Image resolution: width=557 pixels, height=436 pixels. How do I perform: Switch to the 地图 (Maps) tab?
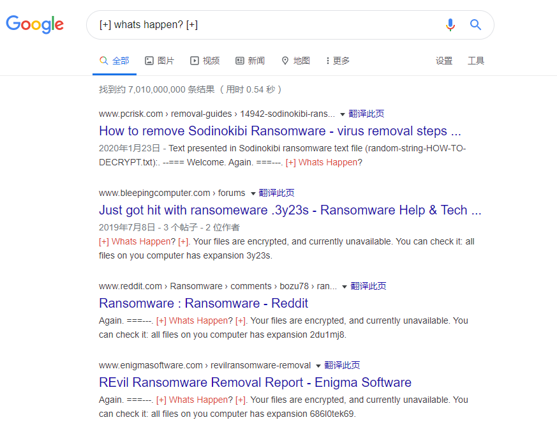coord(295,61)
